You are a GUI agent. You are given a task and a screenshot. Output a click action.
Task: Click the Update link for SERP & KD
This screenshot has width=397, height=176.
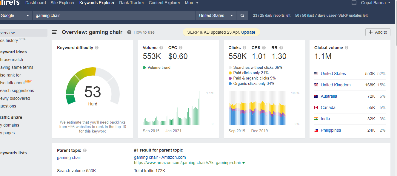click(x=248, y=32)
